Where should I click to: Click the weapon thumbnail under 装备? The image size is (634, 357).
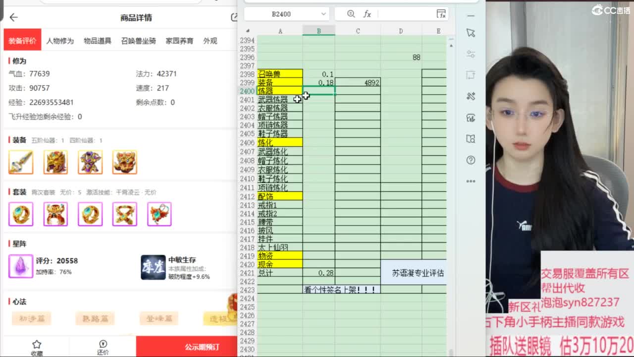click(21, 162)
